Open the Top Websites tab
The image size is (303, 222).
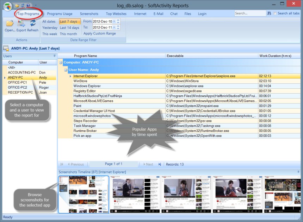click(116, 14)
